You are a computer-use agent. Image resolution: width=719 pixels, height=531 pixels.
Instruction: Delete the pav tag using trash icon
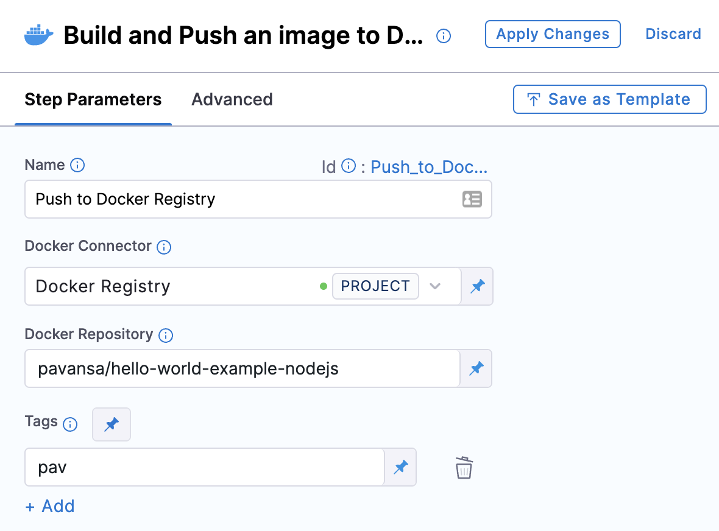point(464,468)
